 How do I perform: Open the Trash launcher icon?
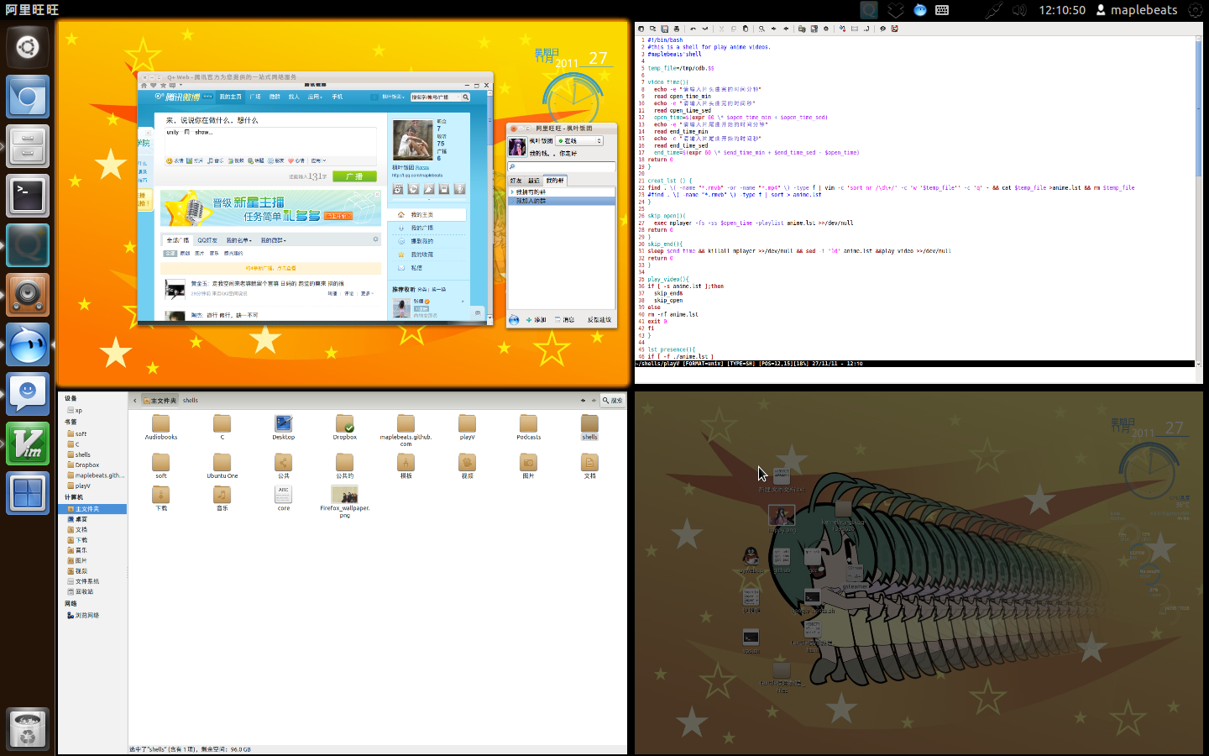[28, 729]
